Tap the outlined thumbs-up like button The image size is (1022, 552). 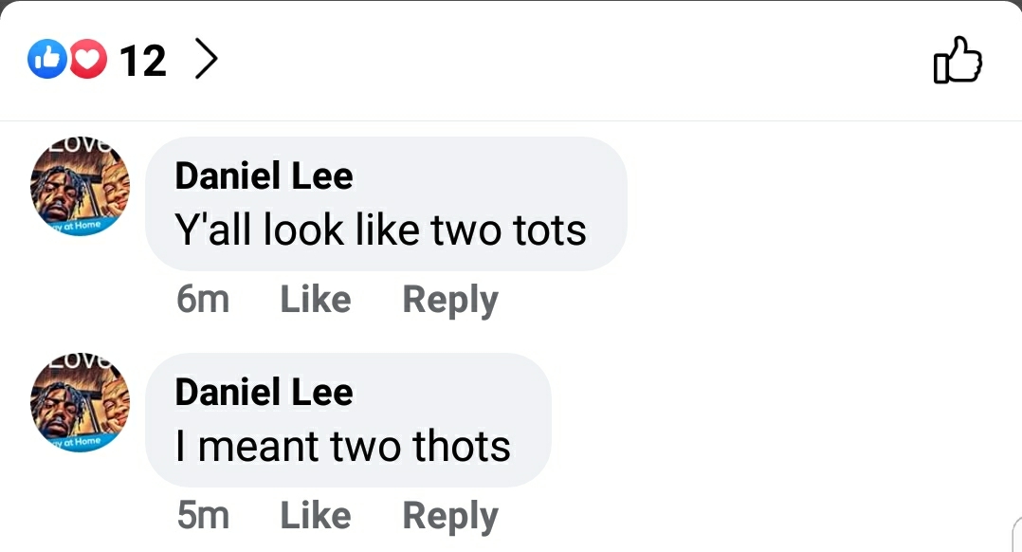[x=958, y=60]
